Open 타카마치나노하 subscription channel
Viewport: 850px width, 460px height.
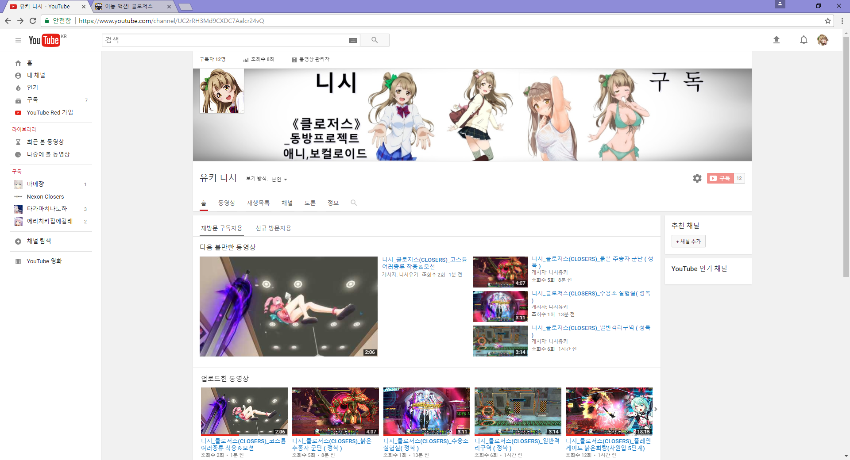coord(46,209)
